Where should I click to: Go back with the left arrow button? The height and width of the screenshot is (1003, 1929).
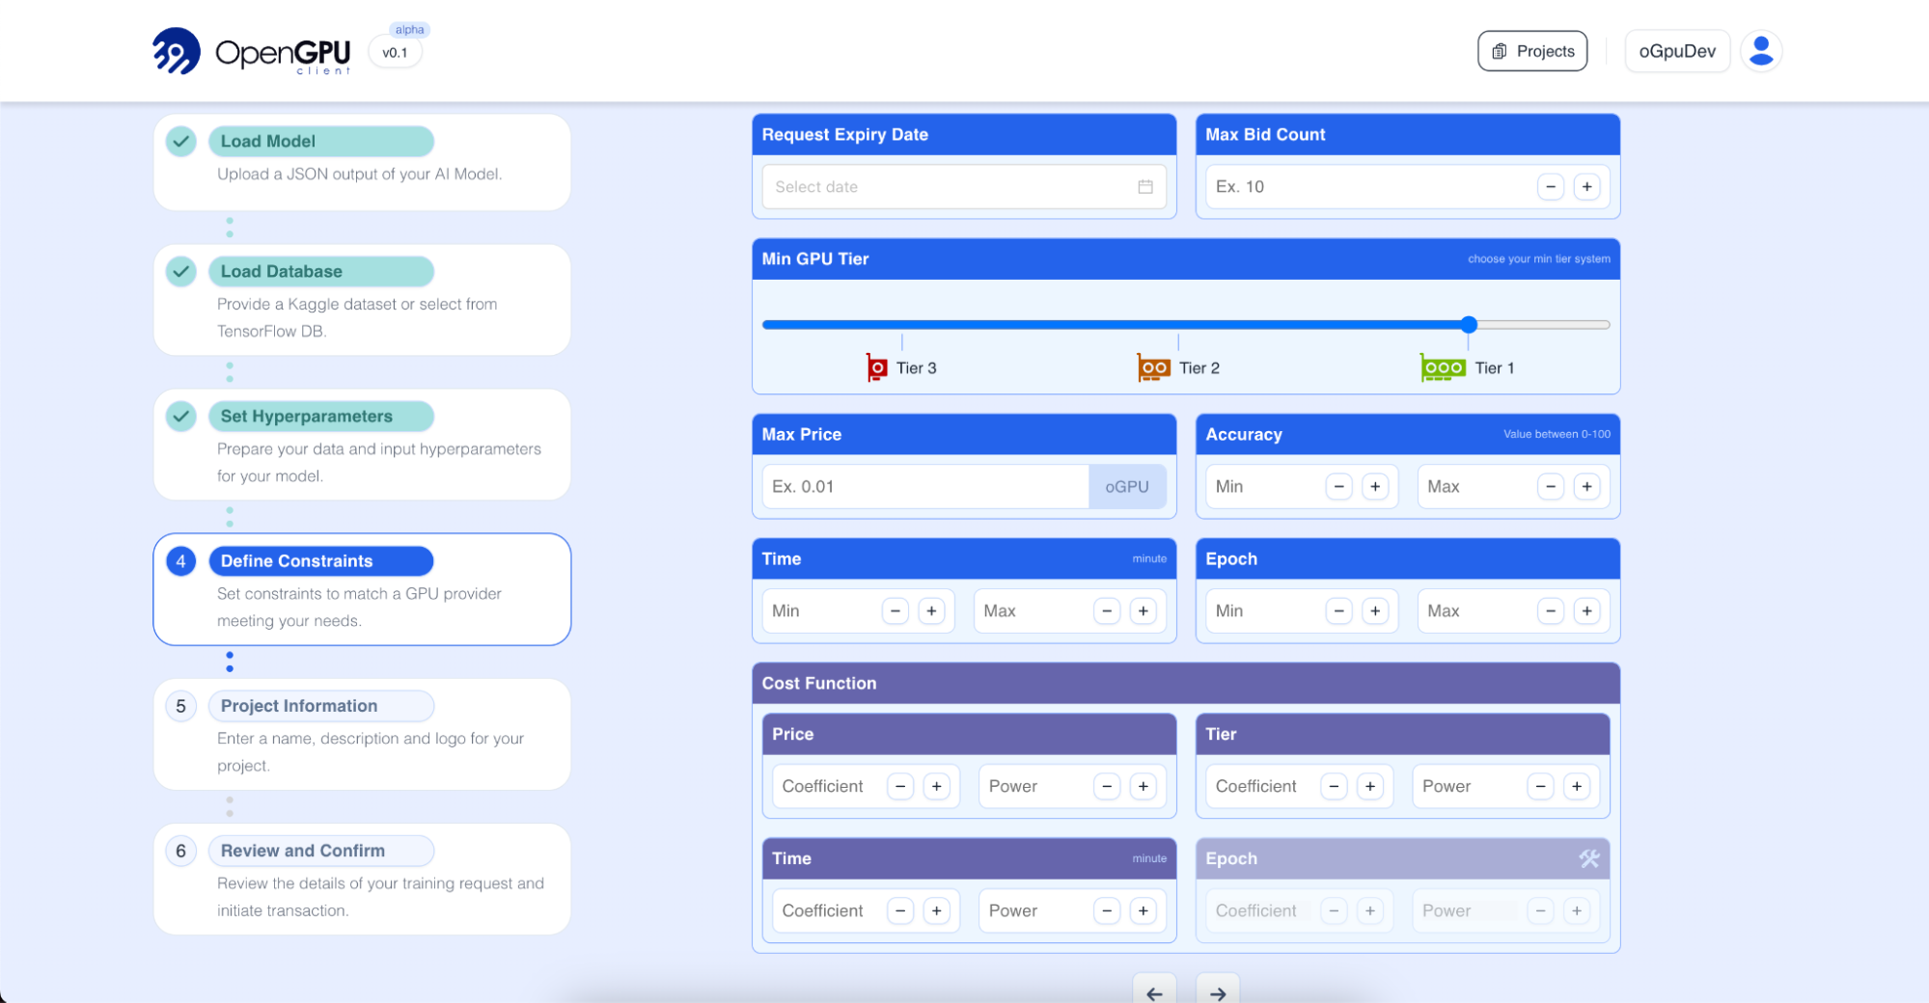pos(1154,992)
